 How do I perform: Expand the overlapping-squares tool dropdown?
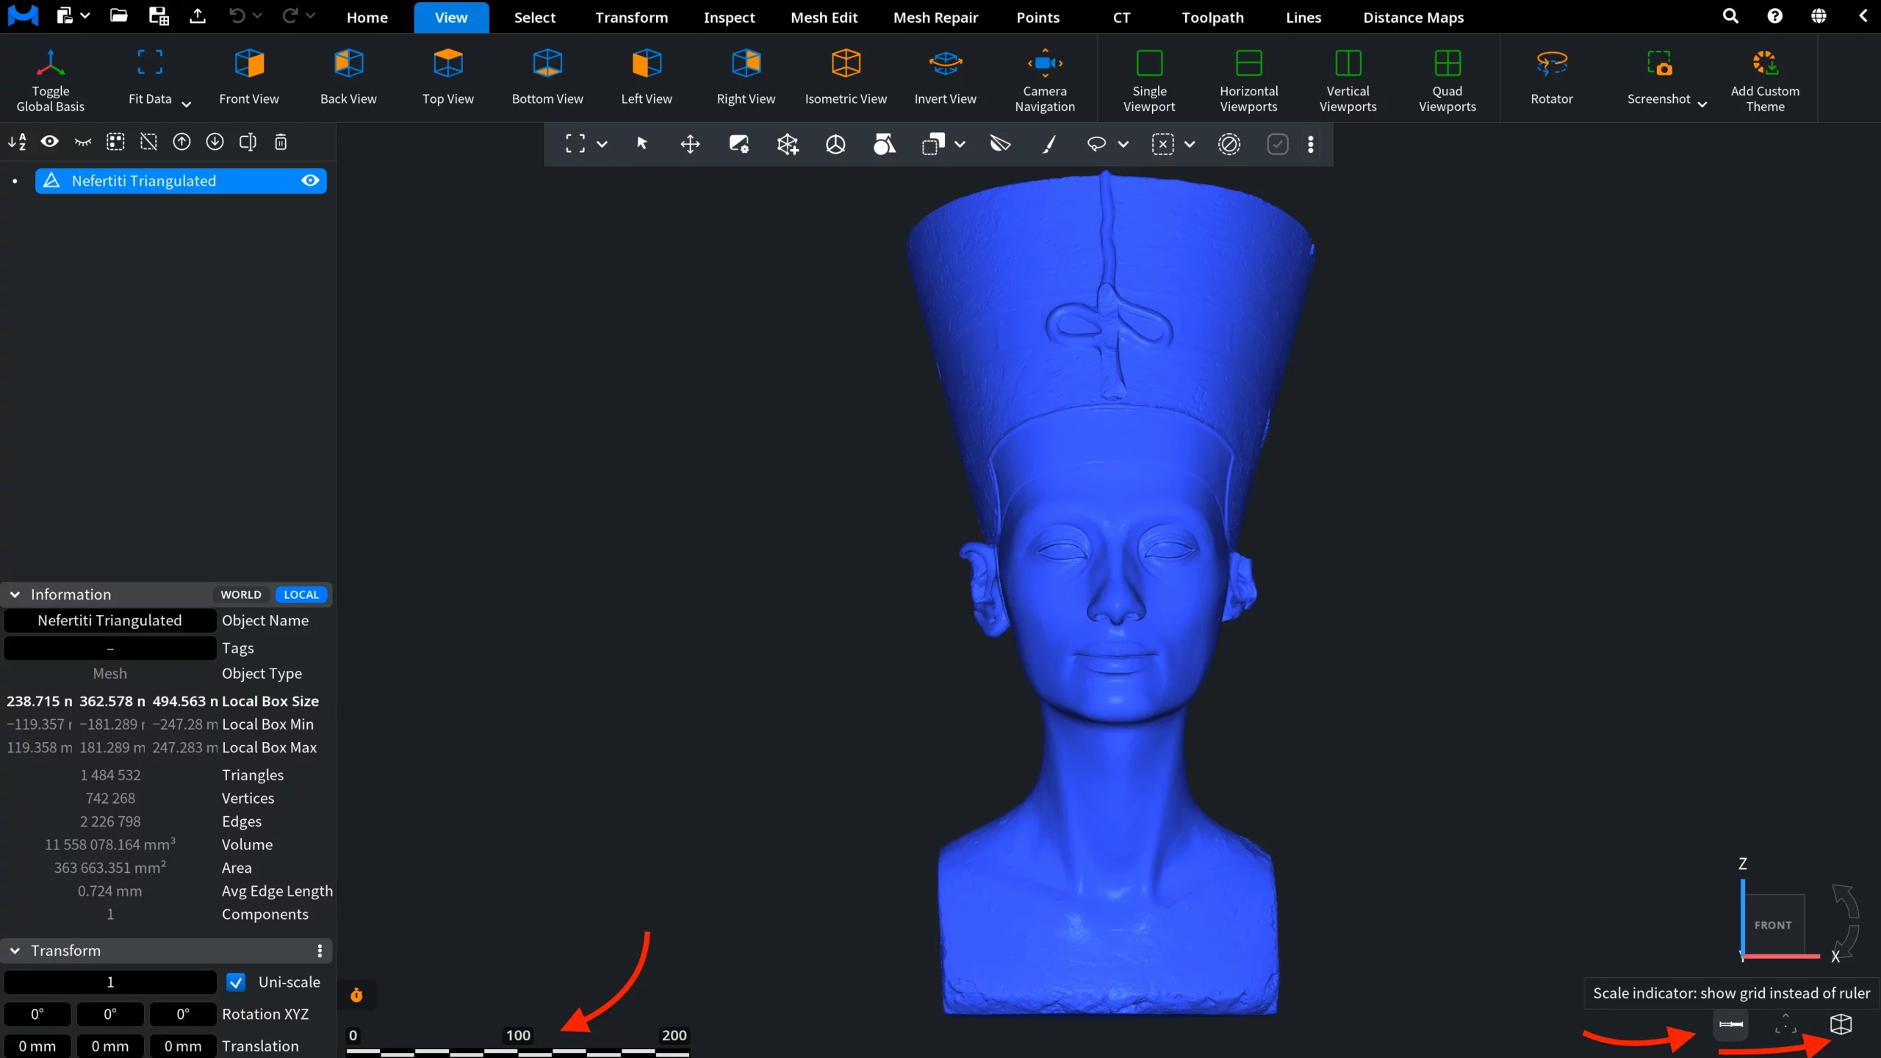tap(960, 144)
